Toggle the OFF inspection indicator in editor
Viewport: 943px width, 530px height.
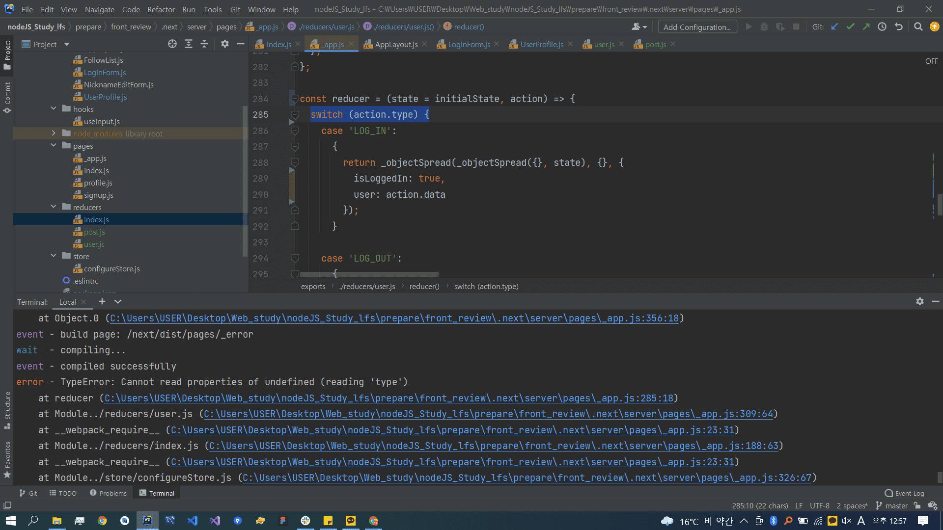931,61
